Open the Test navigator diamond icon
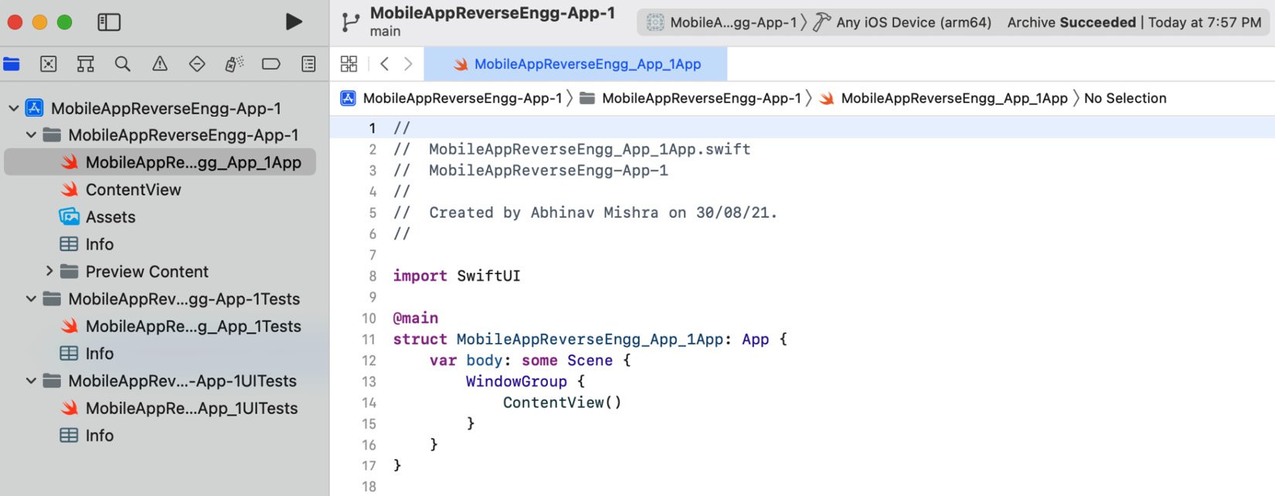Viewport: 1275px width, 496px height. pyautogui.click(x=197, y=64)
